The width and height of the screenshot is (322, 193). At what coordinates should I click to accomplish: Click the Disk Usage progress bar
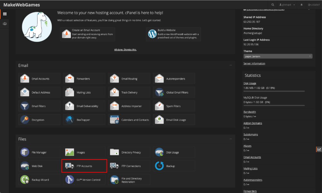coord(274,91)
